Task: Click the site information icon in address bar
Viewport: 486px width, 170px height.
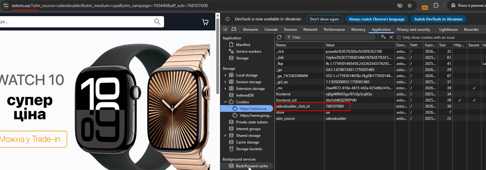Action: (x=5, y=5)
